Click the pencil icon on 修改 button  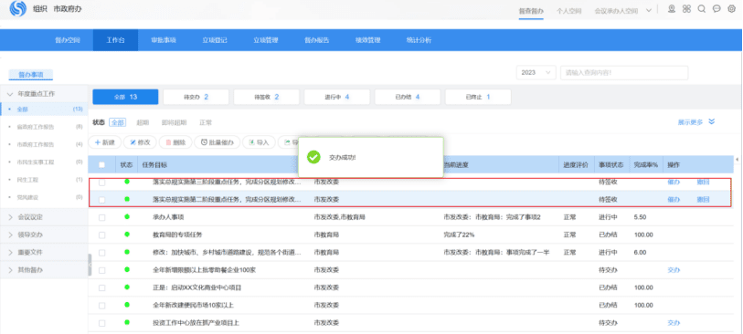(133, 142)
